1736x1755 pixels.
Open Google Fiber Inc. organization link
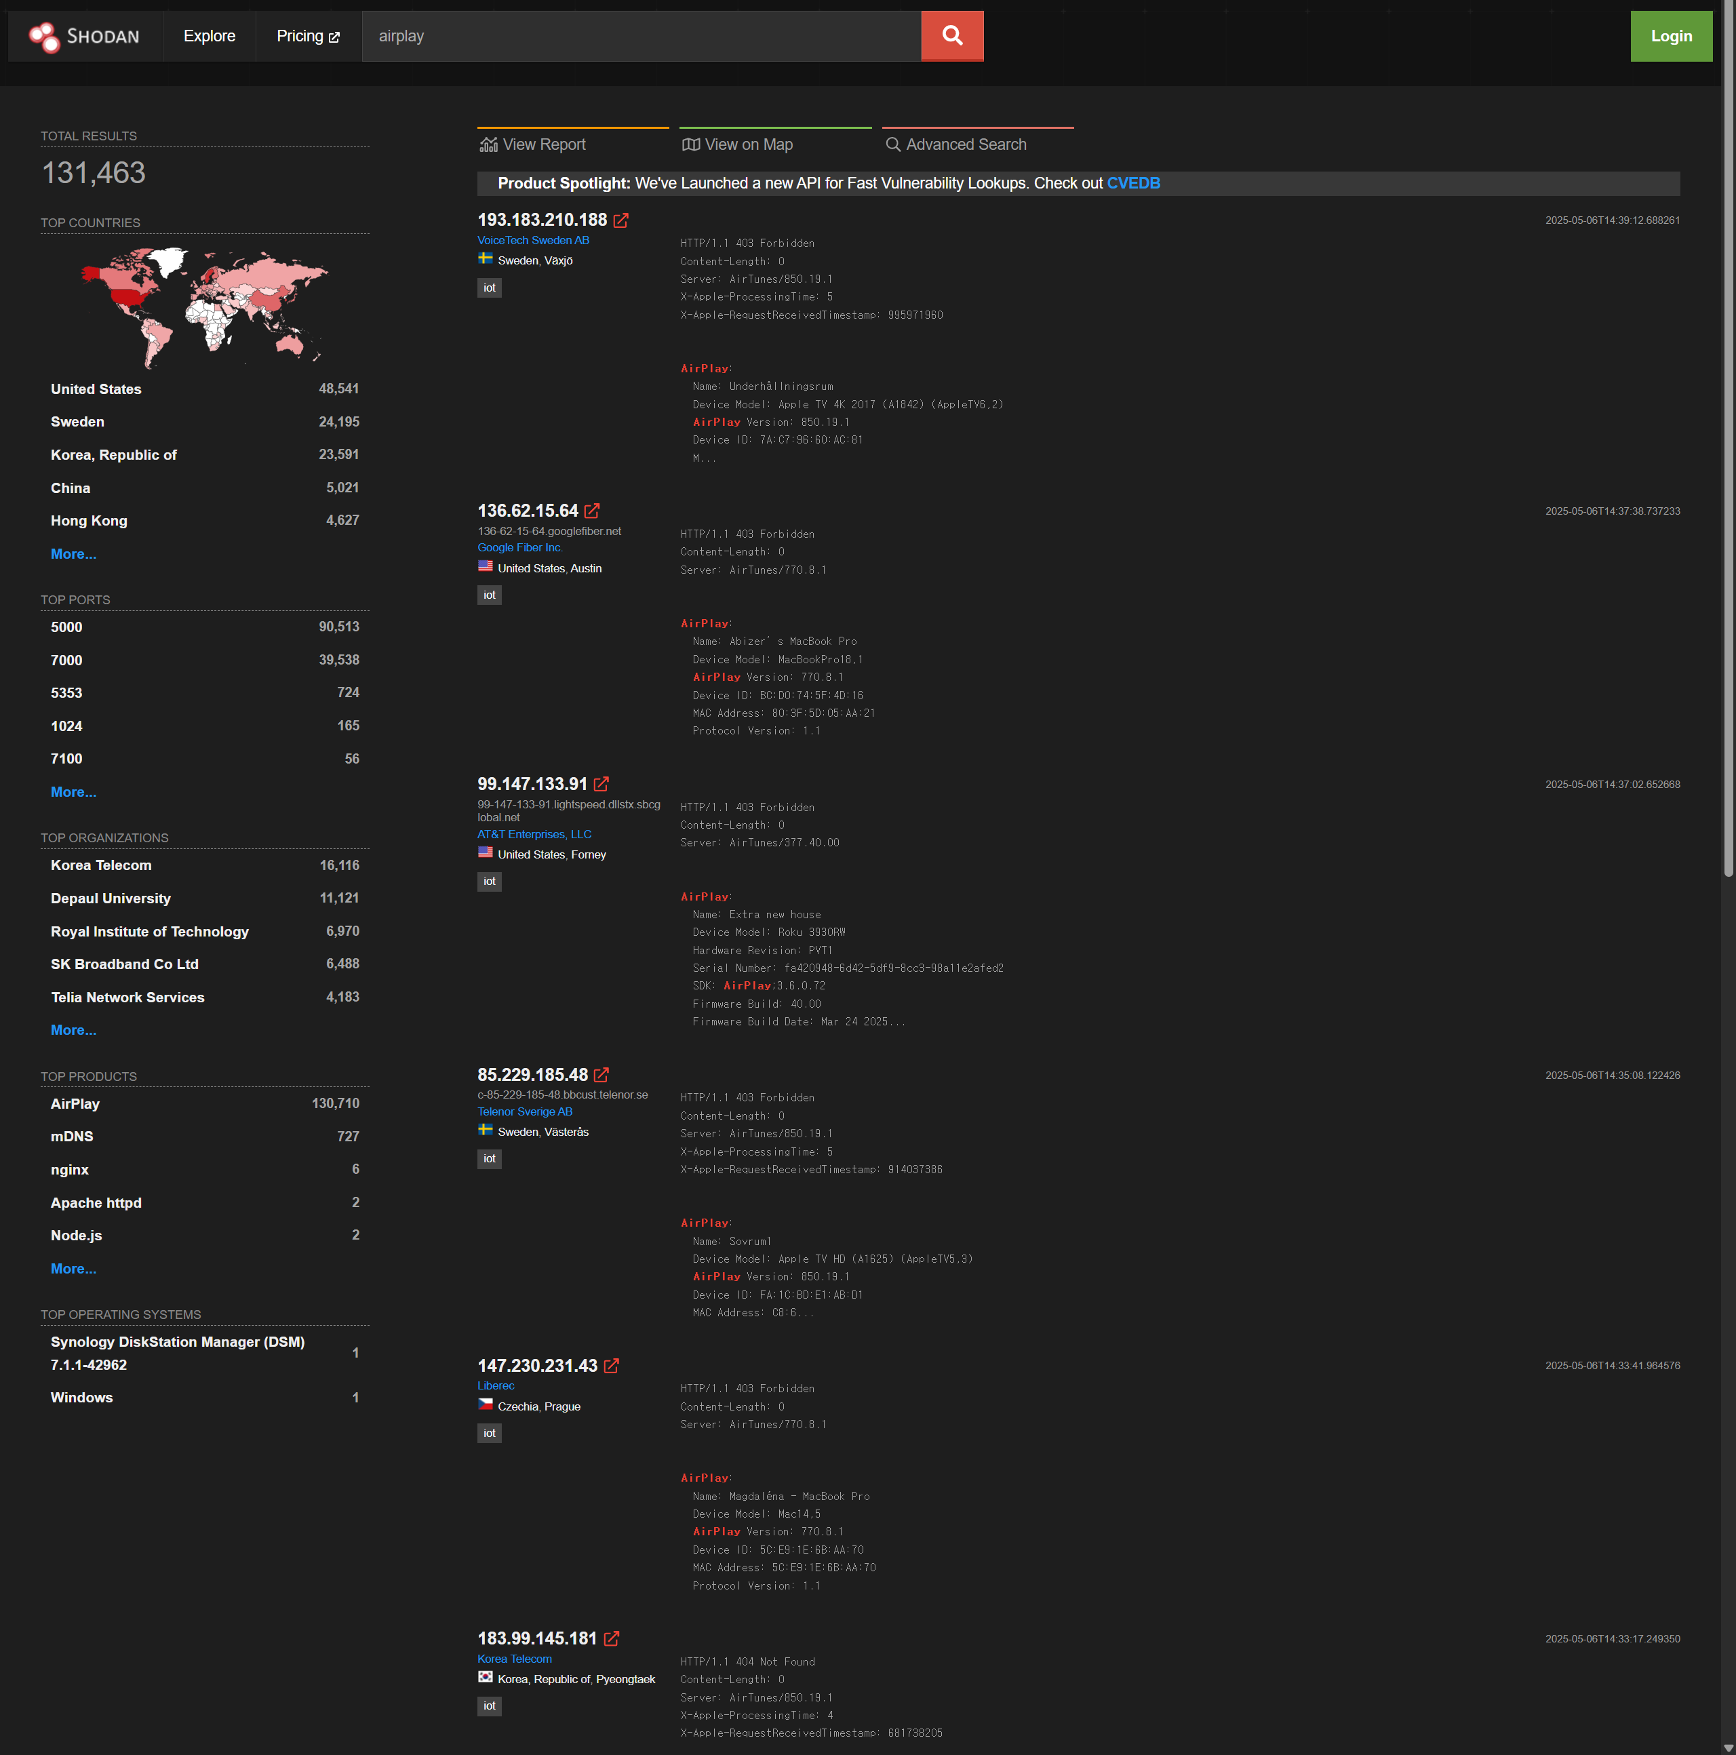521,548
